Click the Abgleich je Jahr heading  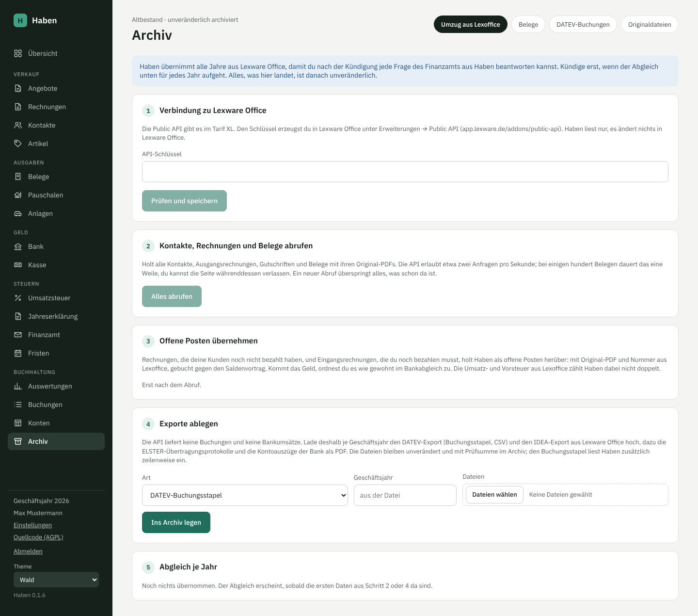[x=188, y=567]
